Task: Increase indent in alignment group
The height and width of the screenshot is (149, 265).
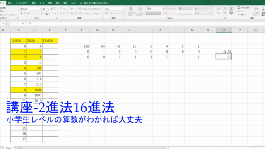Action: click(x=75, y=14)
